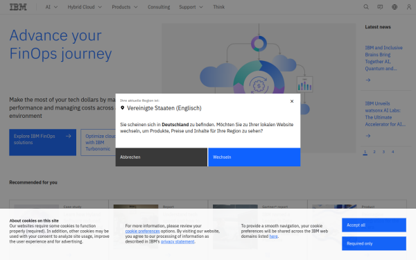Open the Consulting menu item
Image resolution: width=416 pixels, height=260 pixels.
point(159,7)
